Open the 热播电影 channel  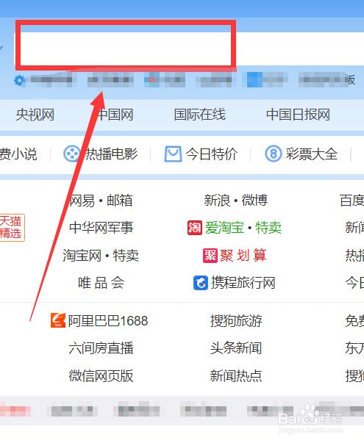tap(112, 154)
